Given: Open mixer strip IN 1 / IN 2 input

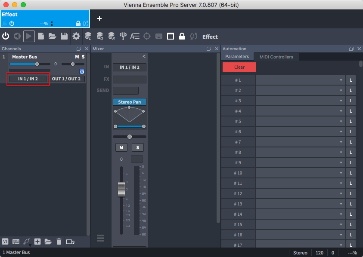Looking at the screenshot, I should (130, 67).
